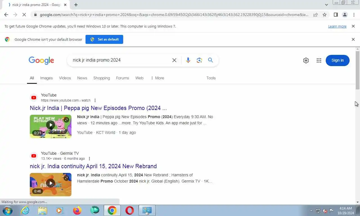Open the Windows Start button

tap(7, 210)
